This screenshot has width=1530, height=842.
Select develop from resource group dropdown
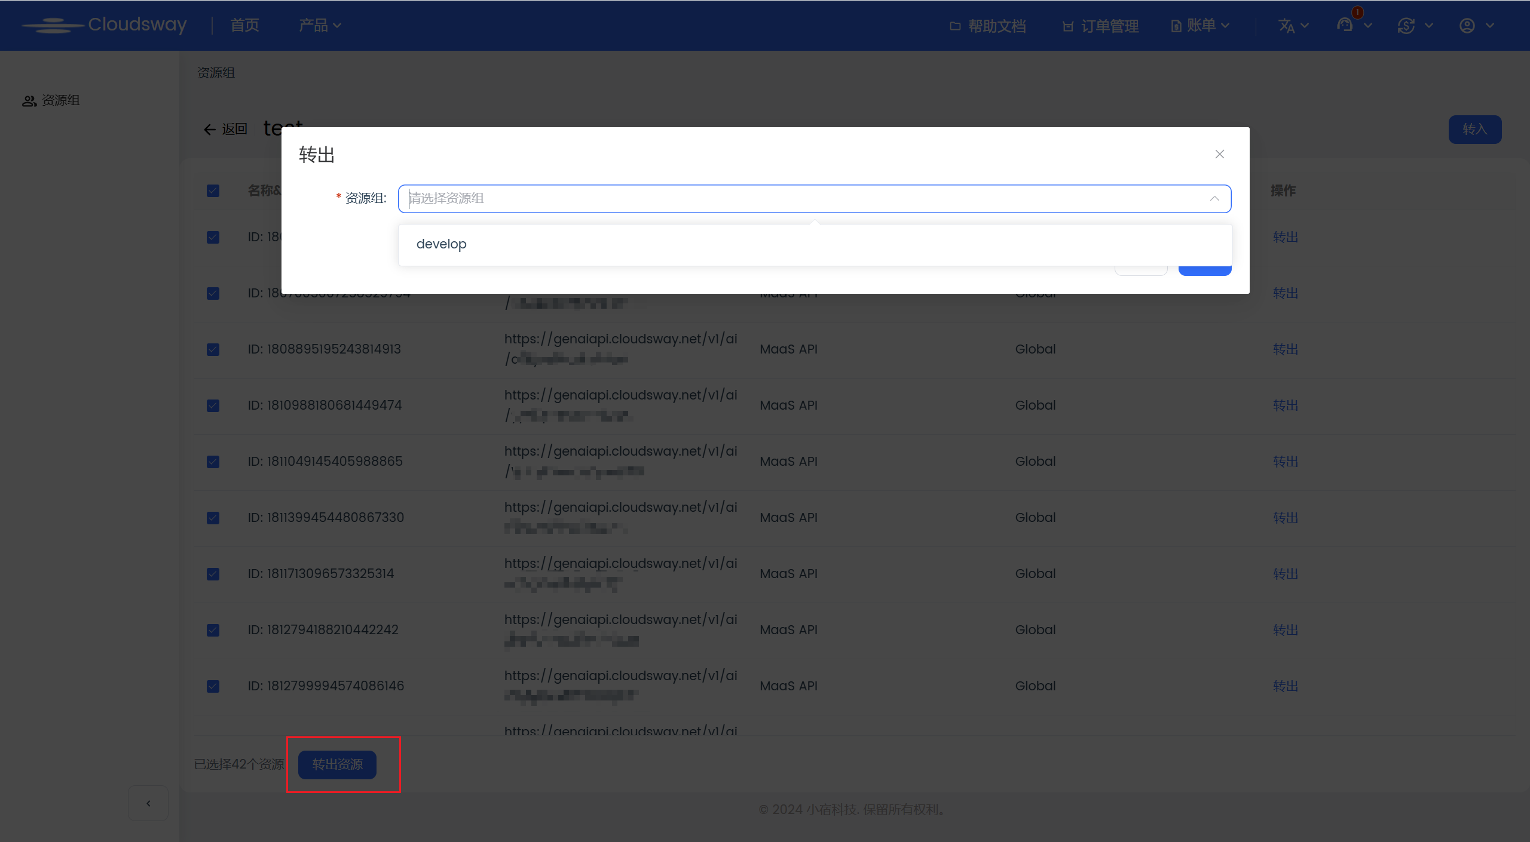point(441,244)
